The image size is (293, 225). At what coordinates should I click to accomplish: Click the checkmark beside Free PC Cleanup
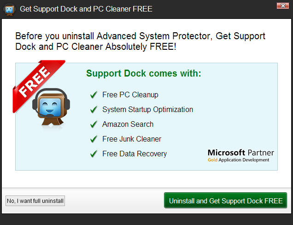94,95
